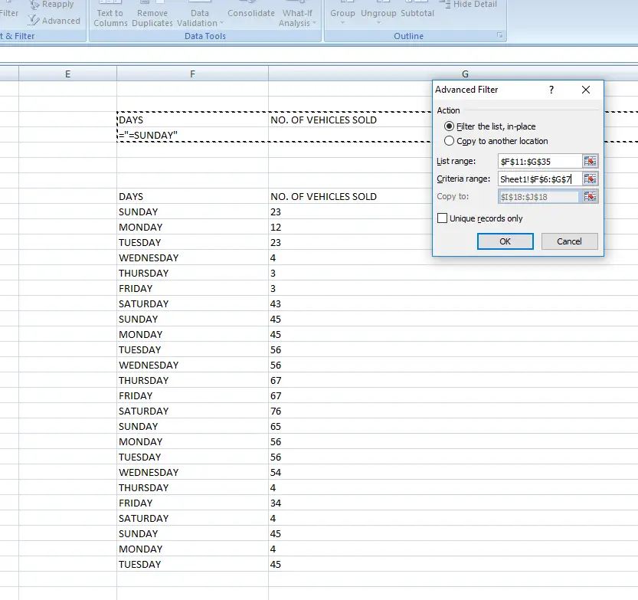
Task: Select column E header
Action: click(x=67, y=74)
